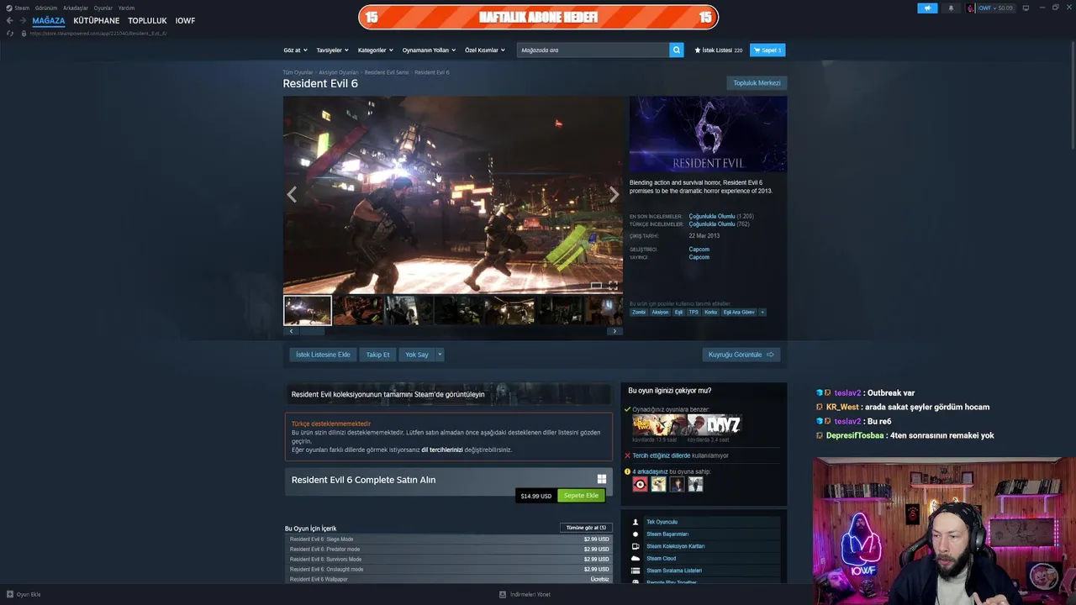Enter fullscreen on the media player

[x=613, y=286]
